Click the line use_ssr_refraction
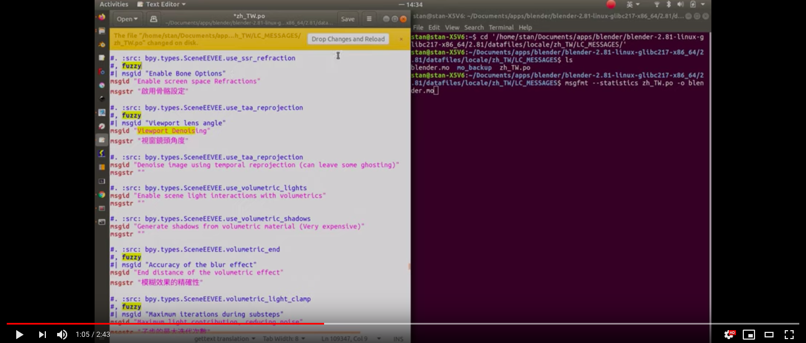 click(203, 58)
